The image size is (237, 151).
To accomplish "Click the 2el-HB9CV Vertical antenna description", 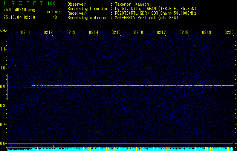I will coord(147,18).
